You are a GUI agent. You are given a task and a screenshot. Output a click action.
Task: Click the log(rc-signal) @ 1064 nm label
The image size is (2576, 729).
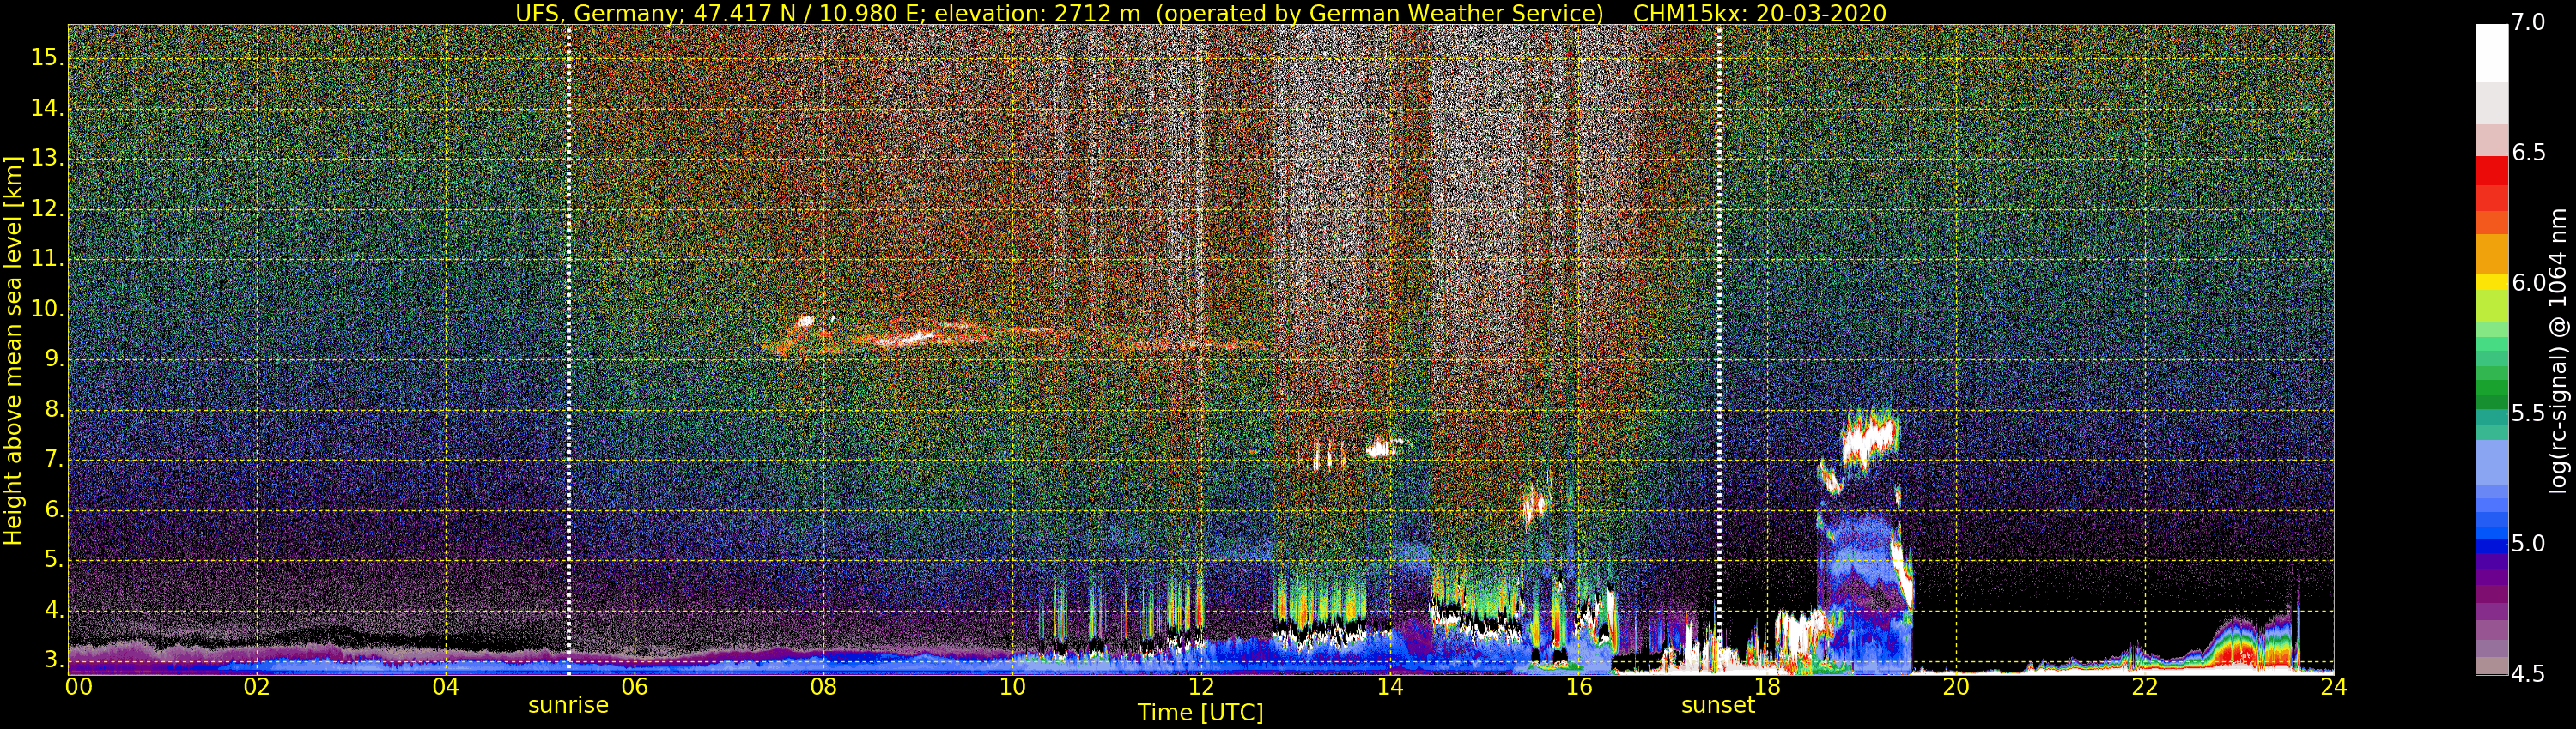[2557, 350]
